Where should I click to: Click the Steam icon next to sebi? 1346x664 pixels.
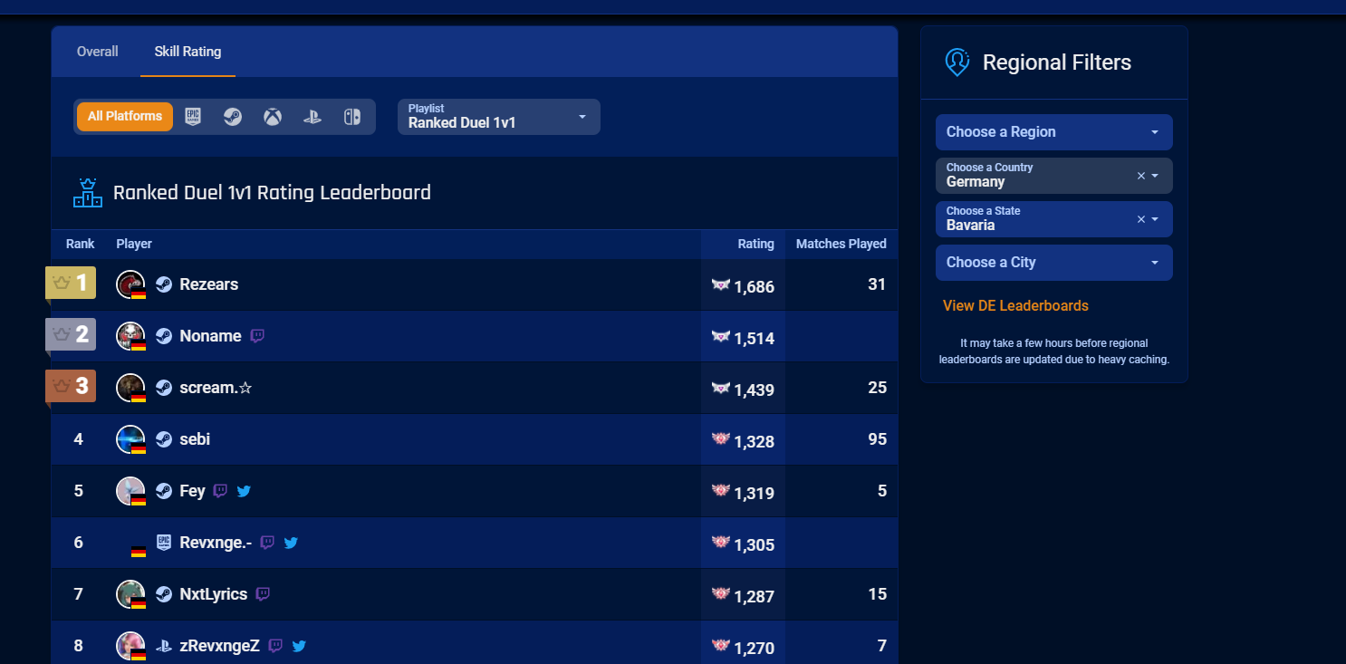pos(163,439)
